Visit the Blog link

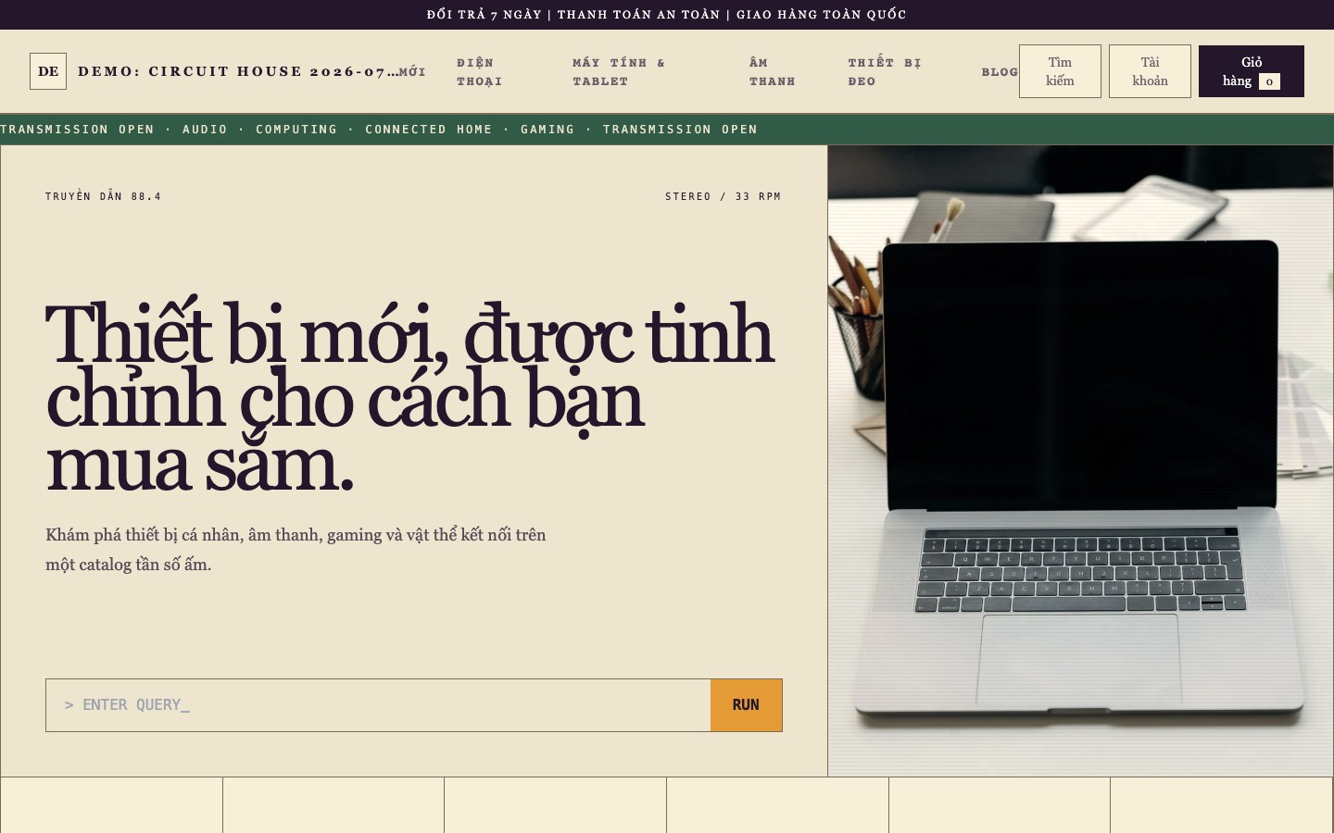[1000, 71]
